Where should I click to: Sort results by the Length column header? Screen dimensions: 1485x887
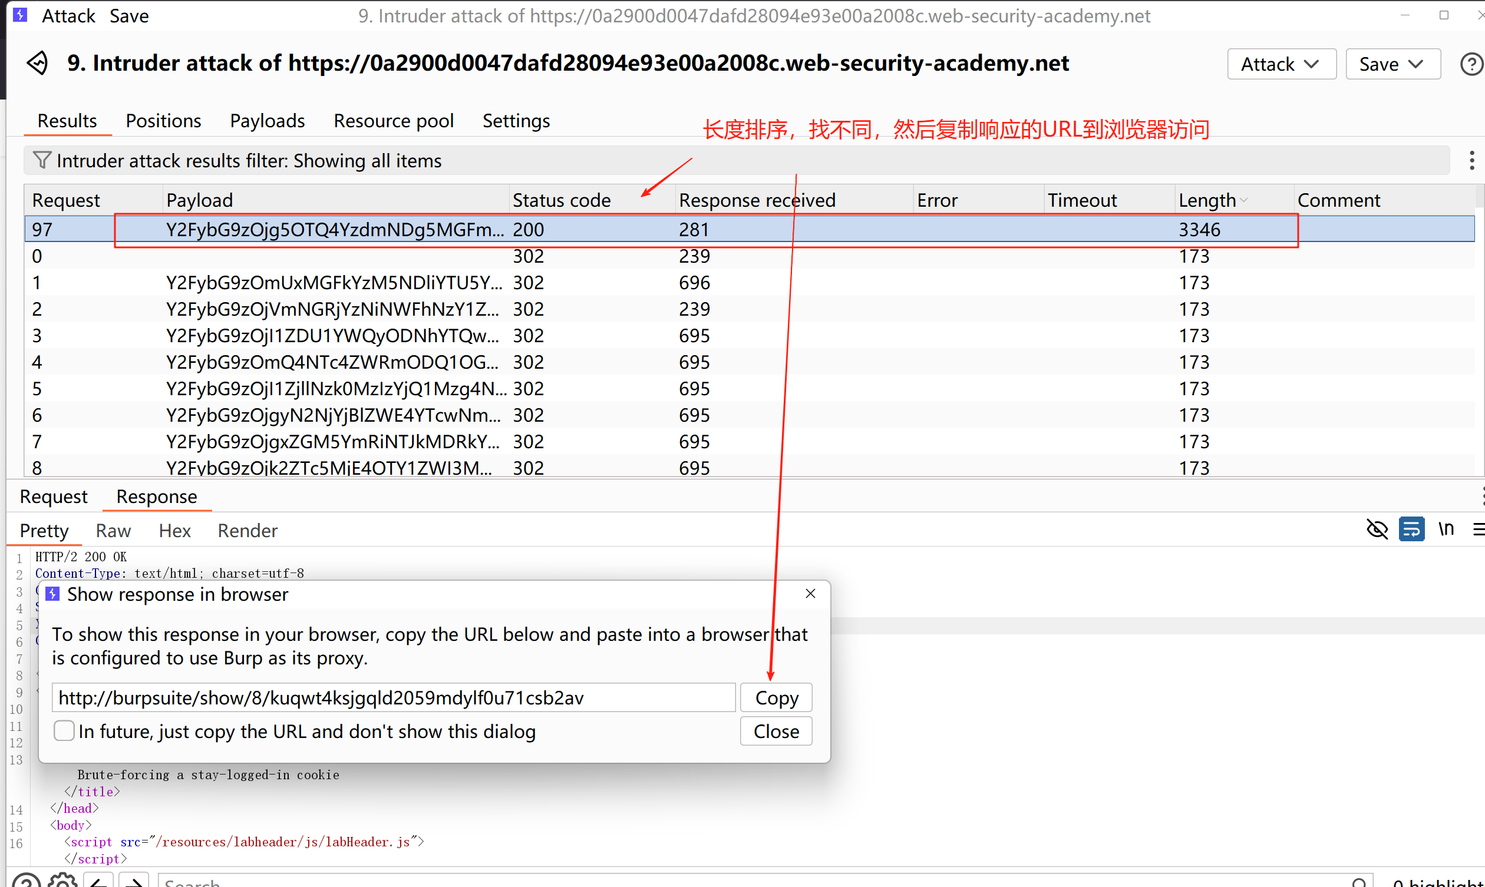tap(1207, 200)
